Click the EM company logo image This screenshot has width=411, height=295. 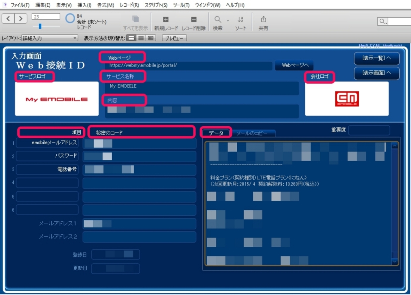click(x=347, y=99)
